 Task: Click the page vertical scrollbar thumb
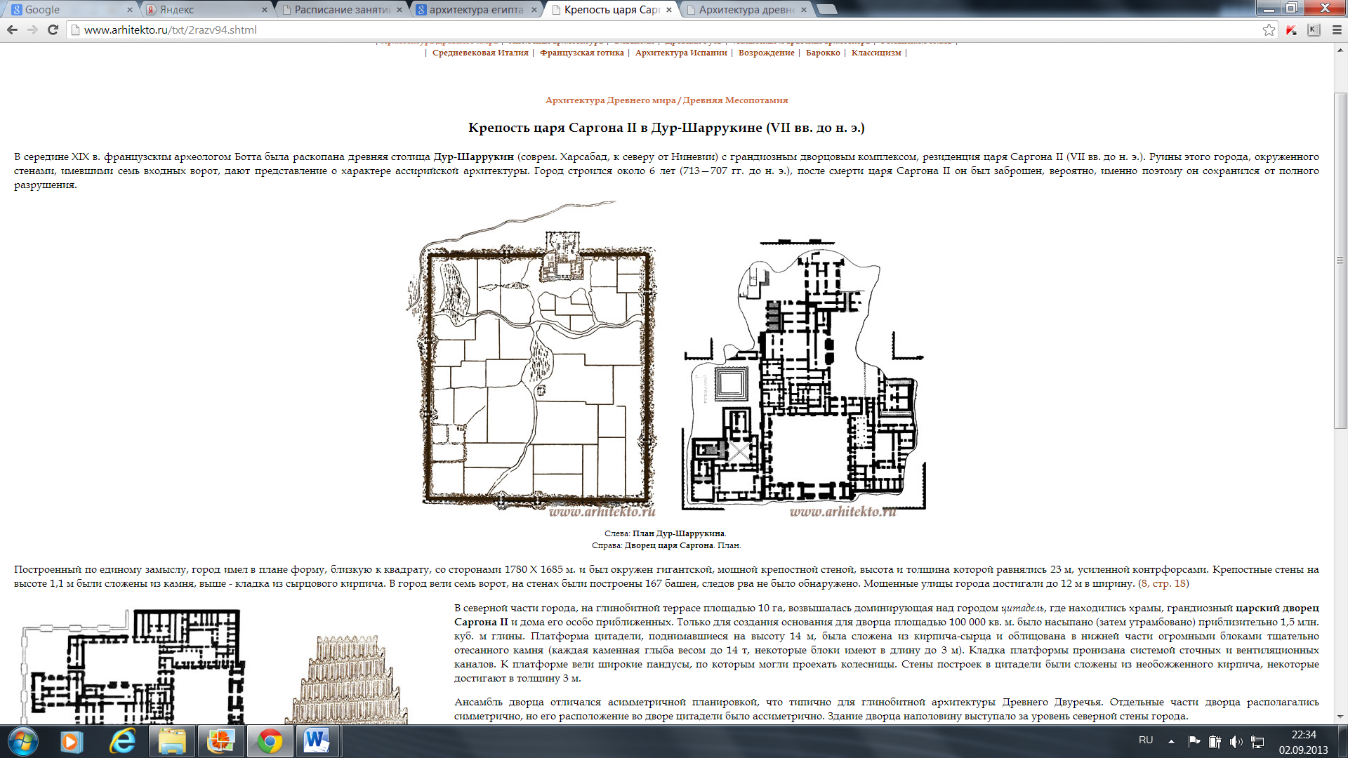click(1340, 260)
